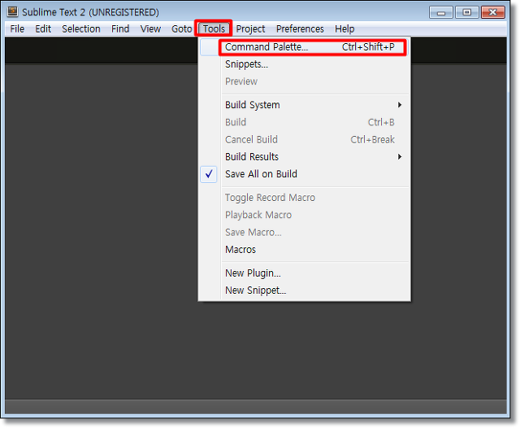Open the File menu

[x=17, y=29]
